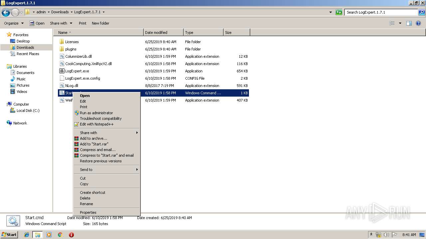Click the Pictures library icon
This screenshot has height=239, width=426.
(13, 85)
